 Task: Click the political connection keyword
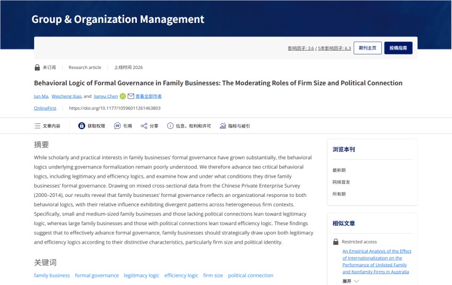250,275
